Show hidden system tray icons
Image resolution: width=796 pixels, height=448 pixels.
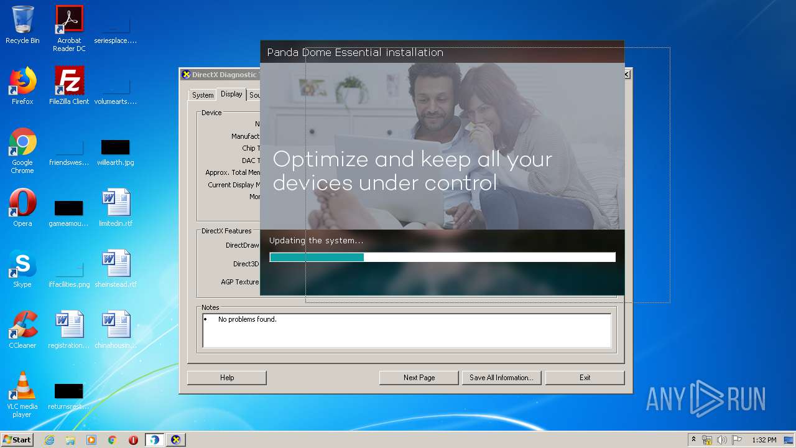click(x=693, y=439)
